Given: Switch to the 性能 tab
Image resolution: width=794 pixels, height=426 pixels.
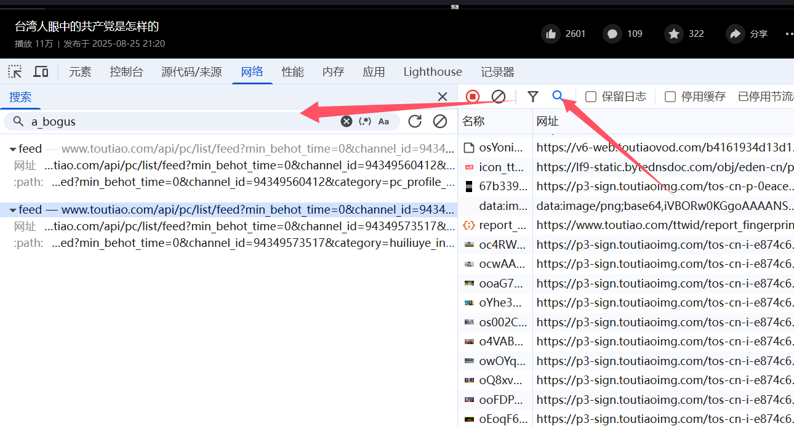Looking at the screenshot, I should [293, 72].
